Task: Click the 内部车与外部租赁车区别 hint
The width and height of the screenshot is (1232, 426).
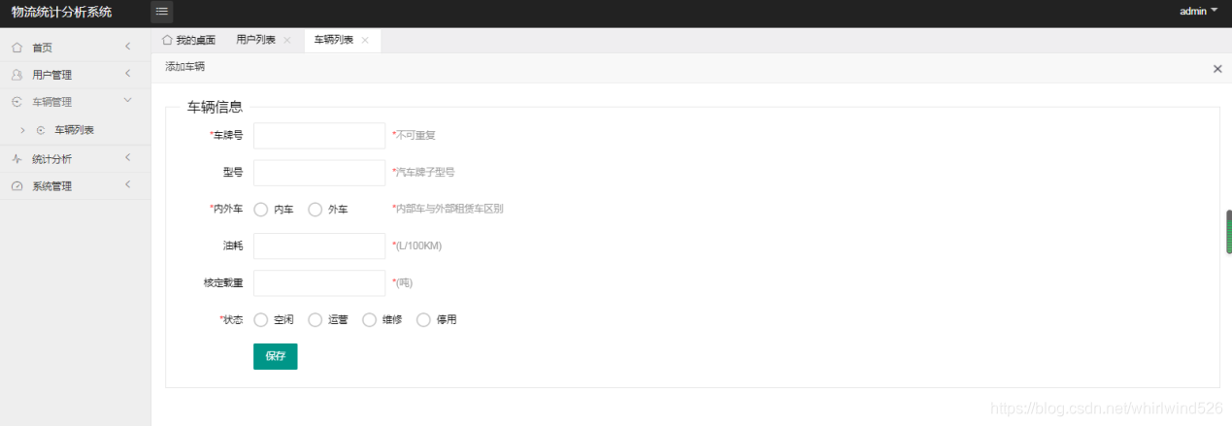Action: [448, 209]
